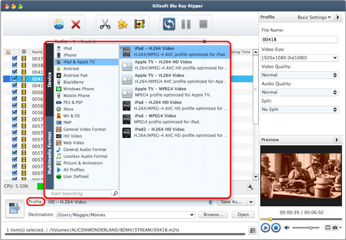This screenshot has height=240, width=346.
Task: Select the User Defined category
Action: pyautogui.click(x=86, y=176)
